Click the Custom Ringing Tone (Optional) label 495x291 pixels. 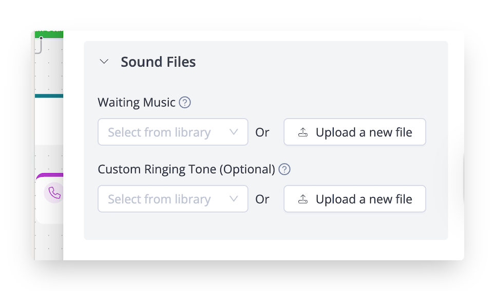click(186, 169)
